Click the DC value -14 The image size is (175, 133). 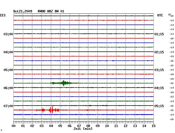click(172, 43)
